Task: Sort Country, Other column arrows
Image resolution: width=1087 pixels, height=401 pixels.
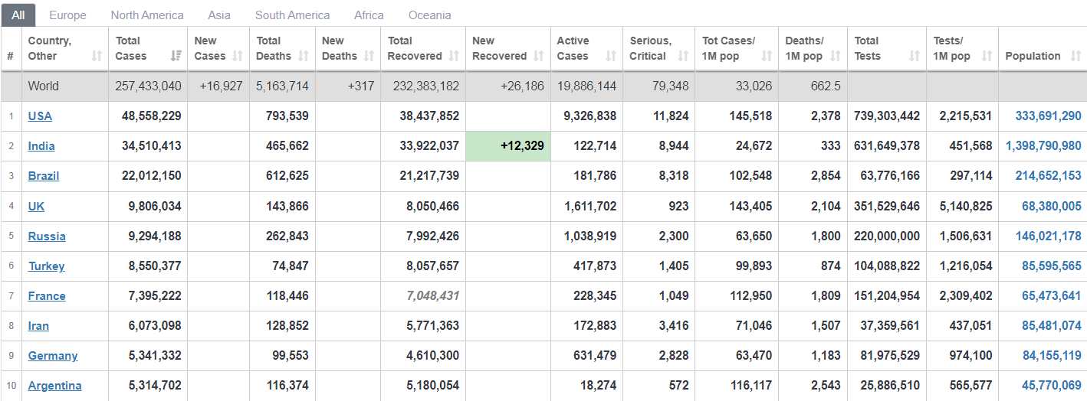Action: 97,56
